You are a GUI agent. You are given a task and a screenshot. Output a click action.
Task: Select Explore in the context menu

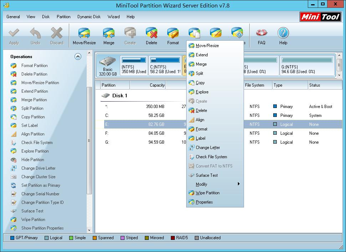215,92
